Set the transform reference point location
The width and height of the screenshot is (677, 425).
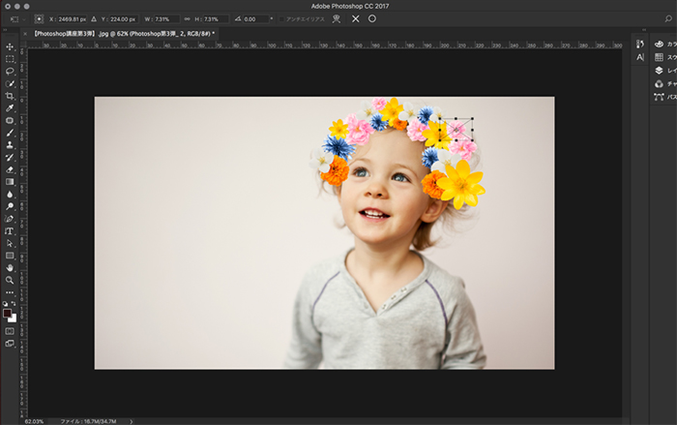pyautogui.click(x=39, y=19)
